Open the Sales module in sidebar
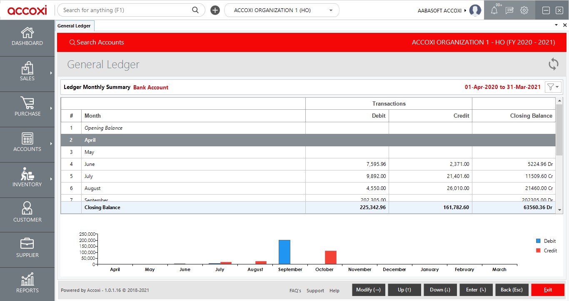The width and height of the screenshot is (569, 301). point(27,72)
